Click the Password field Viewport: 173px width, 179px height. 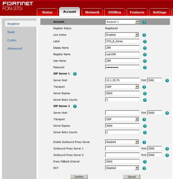[x=122, y=67]
